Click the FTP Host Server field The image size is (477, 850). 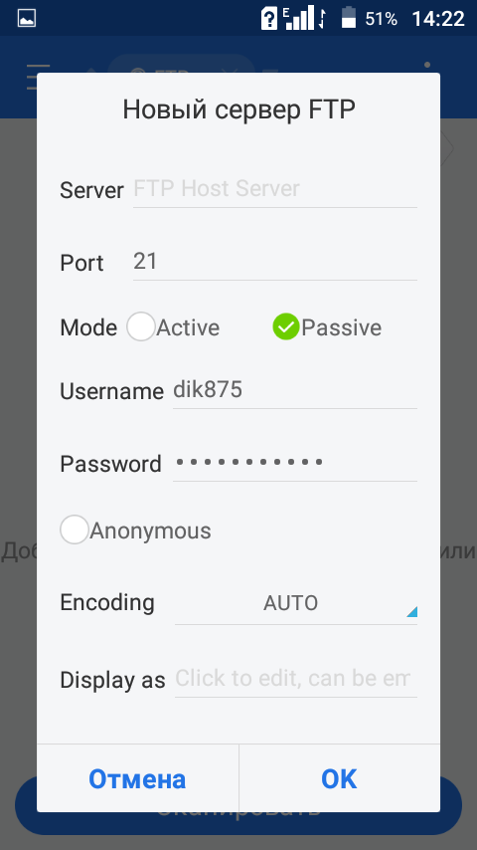coord(275,190)
